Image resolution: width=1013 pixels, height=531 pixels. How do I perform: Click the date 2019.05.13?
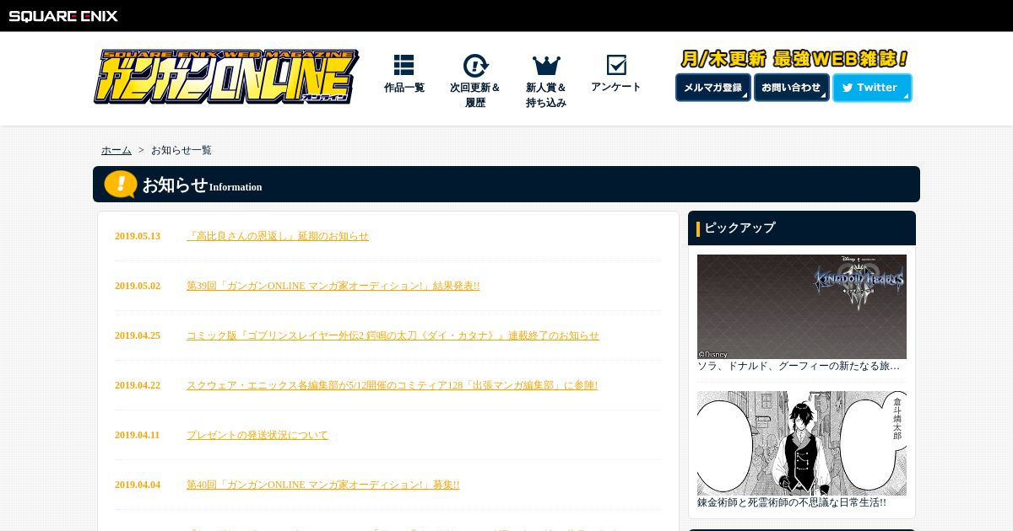(138, 236)
